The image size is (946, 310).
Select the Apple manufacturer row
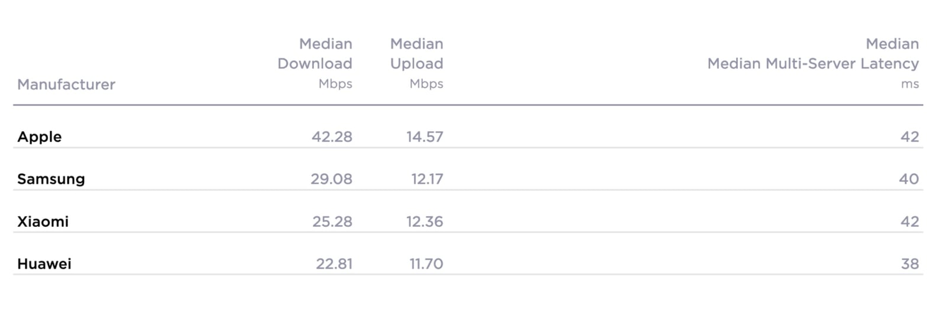tap(468, 136)
